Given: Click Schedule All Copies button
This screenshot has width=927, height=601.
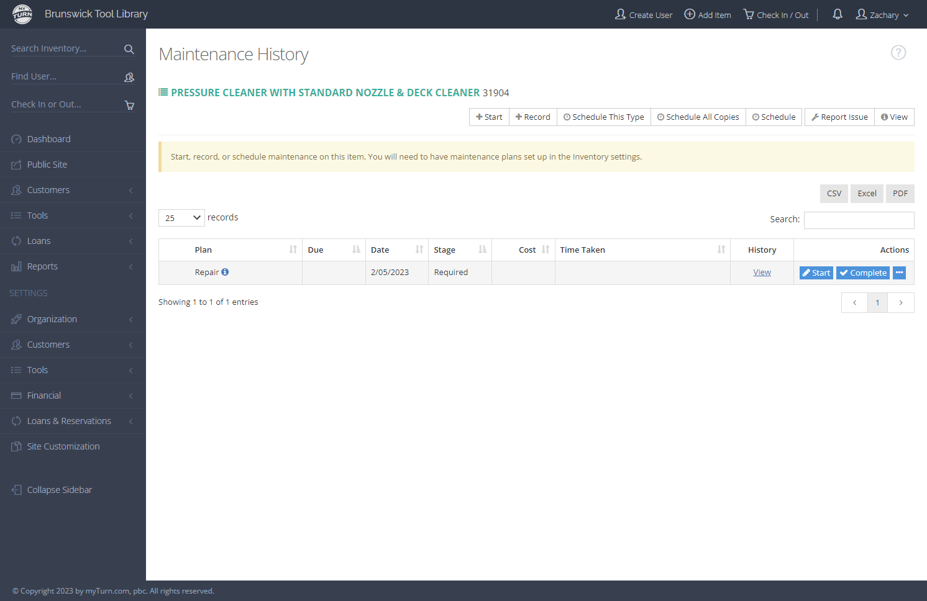Looking at the screenshot, I should click(x=698, y=117).
